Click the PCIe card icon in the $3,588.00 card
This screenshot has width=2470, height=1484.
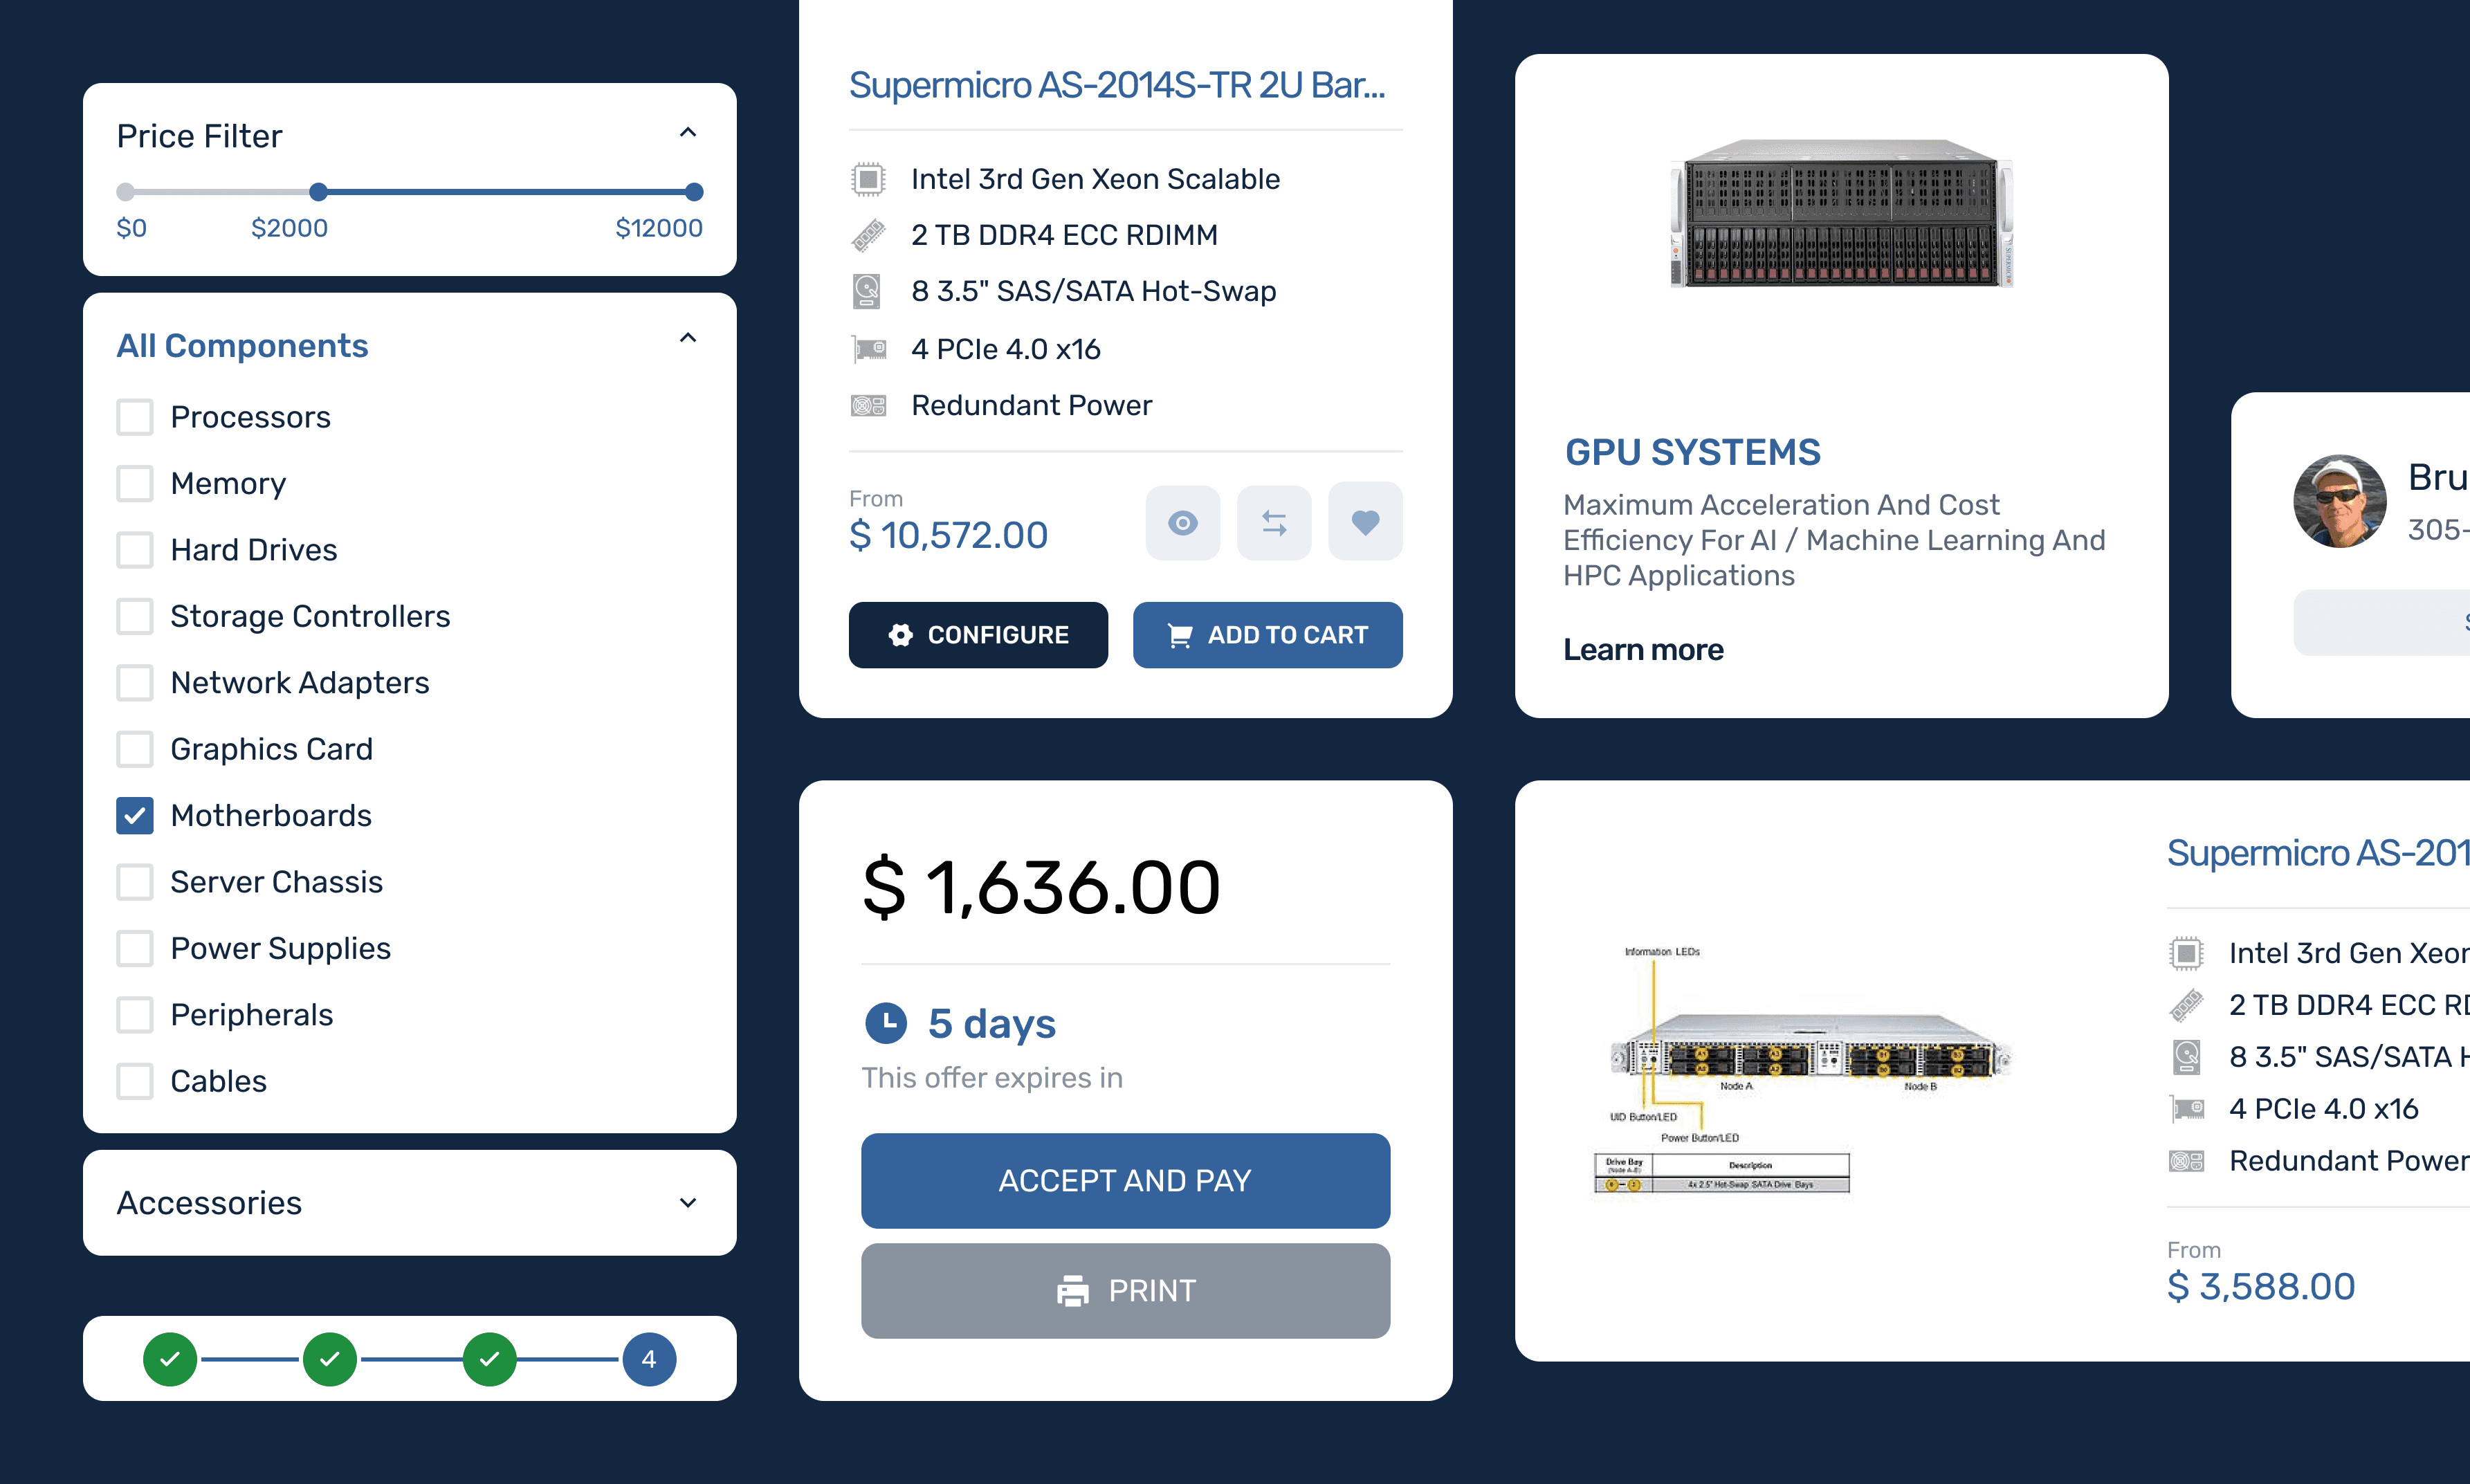pyautogui.click(x=2187, y=1109)
